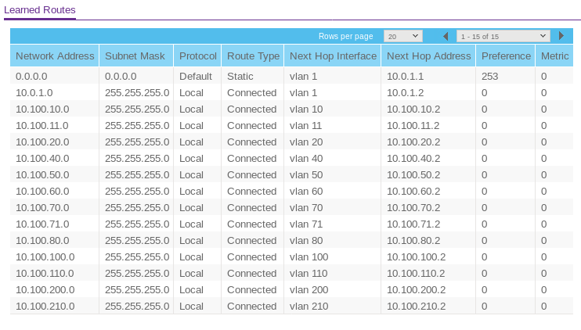Sort by Protocol column header
The width and height of the screenshot is (581, 330).
(x=197, y=56)
